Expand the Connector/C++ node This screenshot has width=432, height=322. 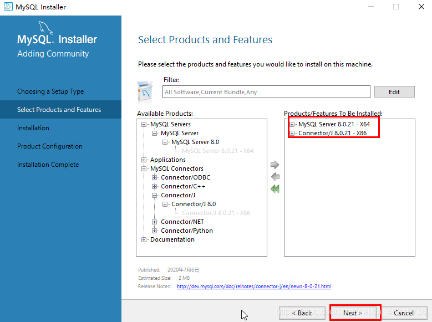(154, 186)
